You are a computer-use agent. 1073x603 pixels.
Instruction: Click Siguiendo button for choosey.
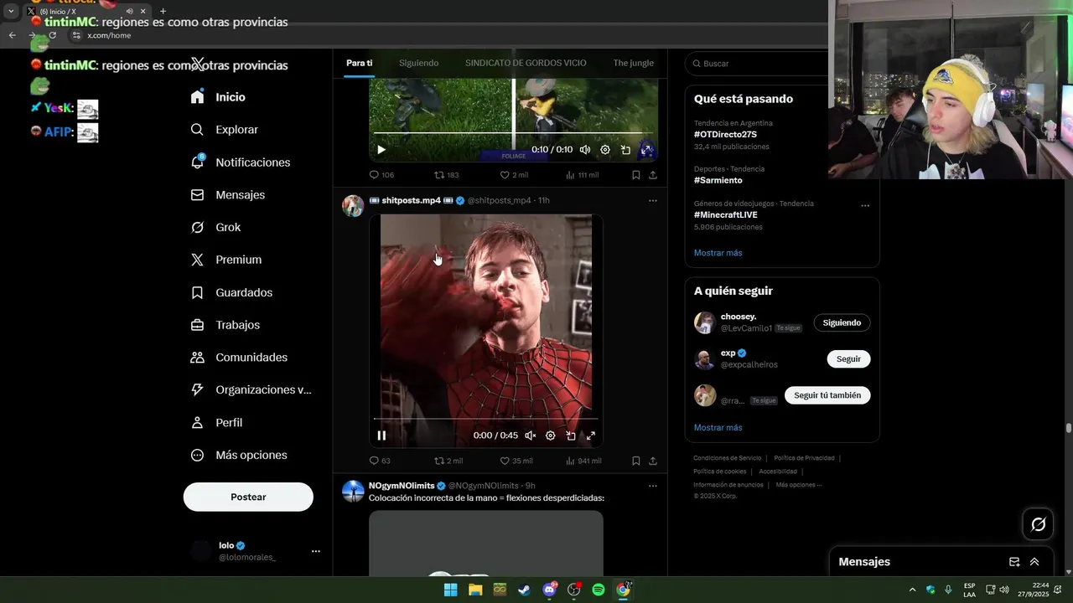(842, 322)
